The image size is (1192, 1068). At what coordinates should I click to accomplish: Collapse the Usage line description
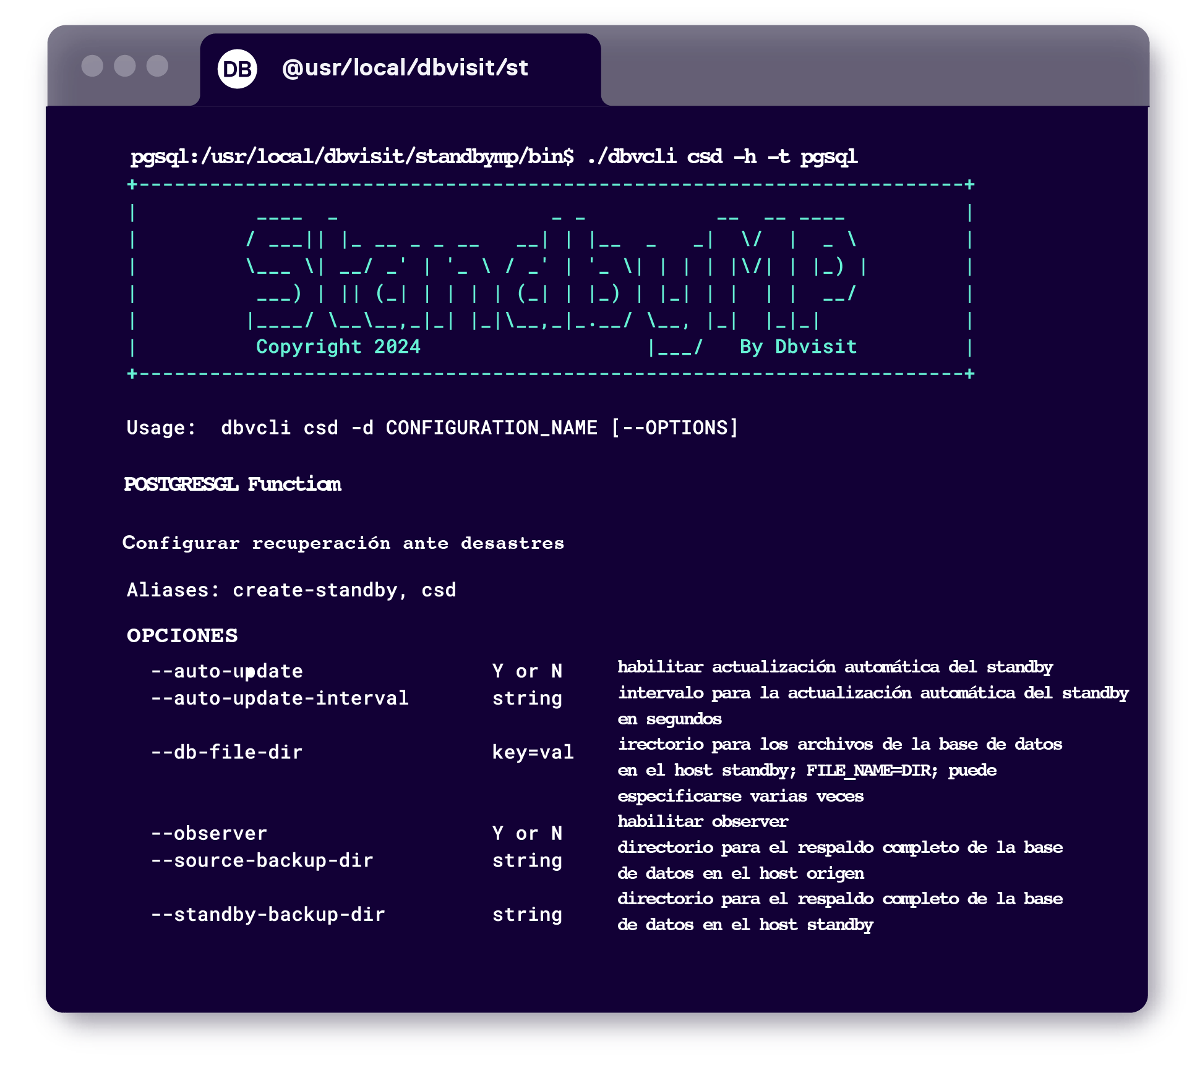coord(432,426)
